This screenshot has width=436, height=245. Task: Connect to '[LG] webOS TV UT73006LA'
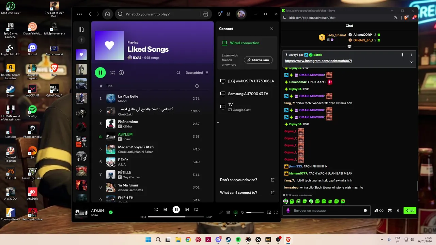pos(247,81)
